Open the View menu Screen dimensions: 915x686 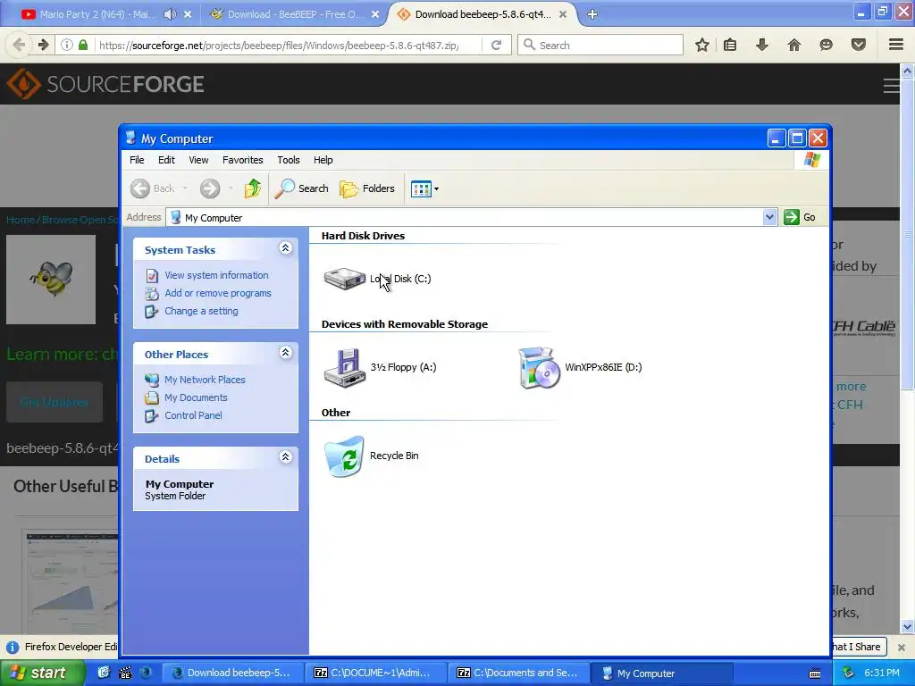[198, 160]
